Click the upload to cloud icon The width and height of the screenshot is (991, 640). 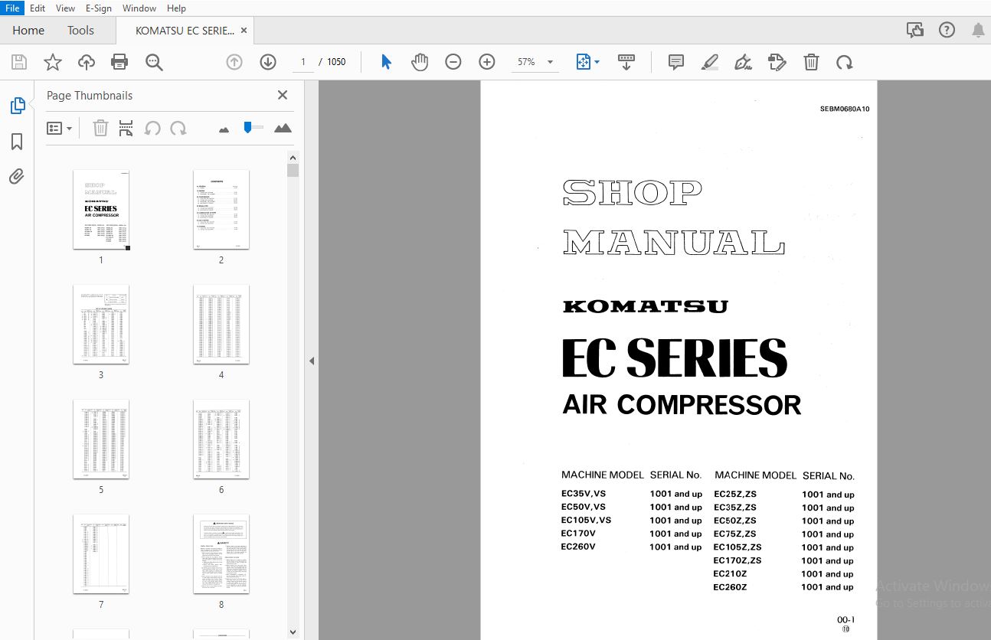[87, 63]
